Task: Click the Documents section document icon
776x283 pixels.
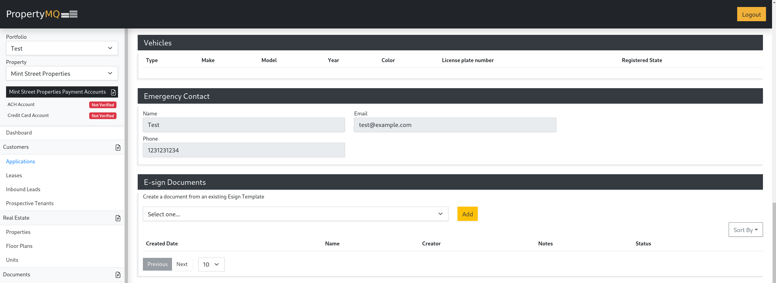Action: click(118, 275)
